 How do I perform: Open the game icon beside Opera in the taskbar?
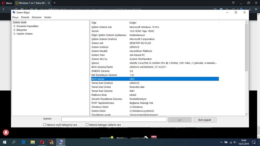coord(51,142)
